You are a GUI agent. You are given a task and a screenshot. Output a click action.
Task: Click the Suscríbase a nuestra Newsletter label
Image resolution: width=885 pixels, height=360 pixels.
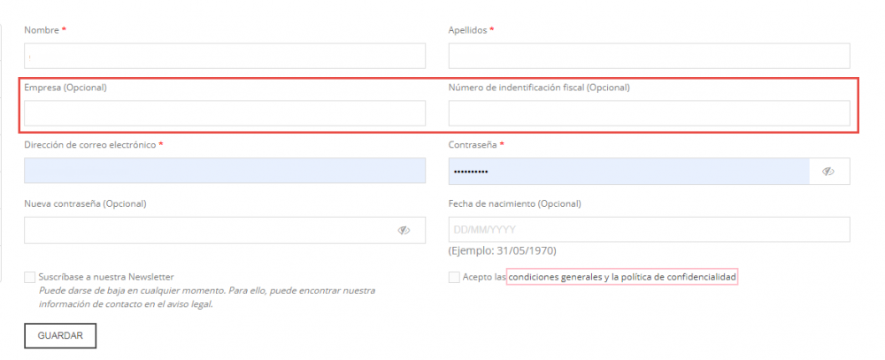tap(106, 277)
